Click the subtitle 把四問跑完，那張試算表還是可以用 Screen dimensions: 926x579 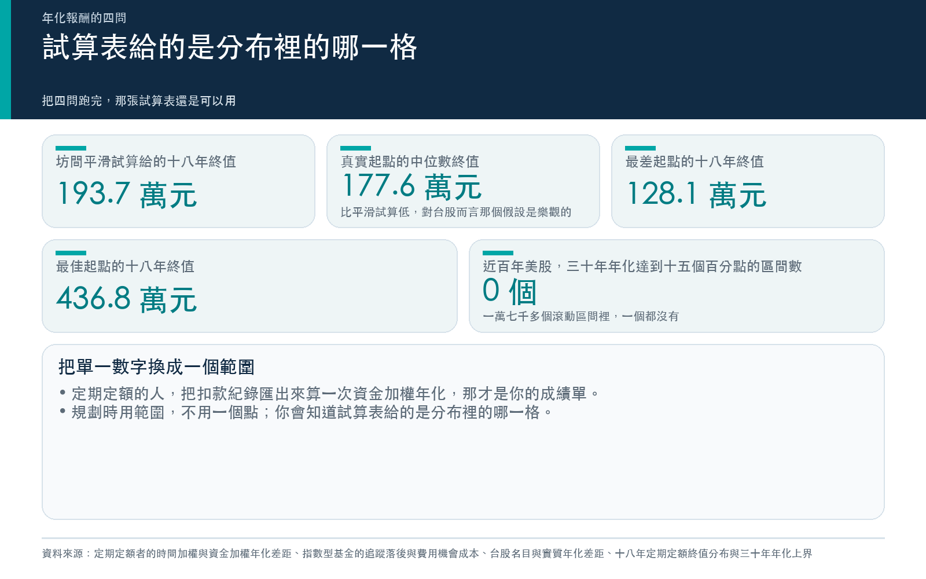click(x=139, y=101)
